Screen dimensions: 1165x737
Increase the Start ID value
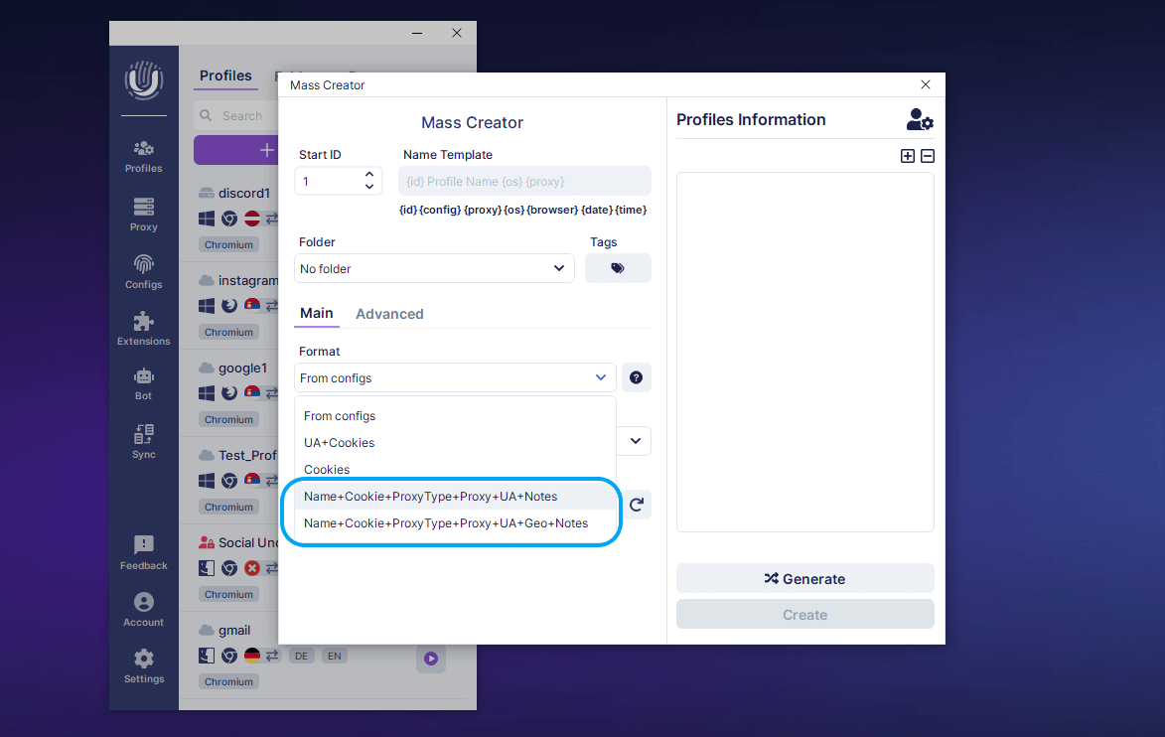click(369, 175)
